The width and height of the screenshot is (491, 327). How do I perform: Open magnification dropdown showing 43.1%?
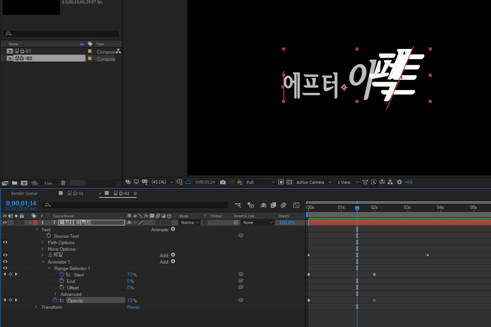pos(163,182)
